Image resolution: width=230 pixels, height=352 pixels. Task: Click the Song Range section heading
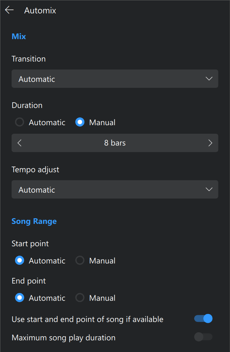coord(34,221)
